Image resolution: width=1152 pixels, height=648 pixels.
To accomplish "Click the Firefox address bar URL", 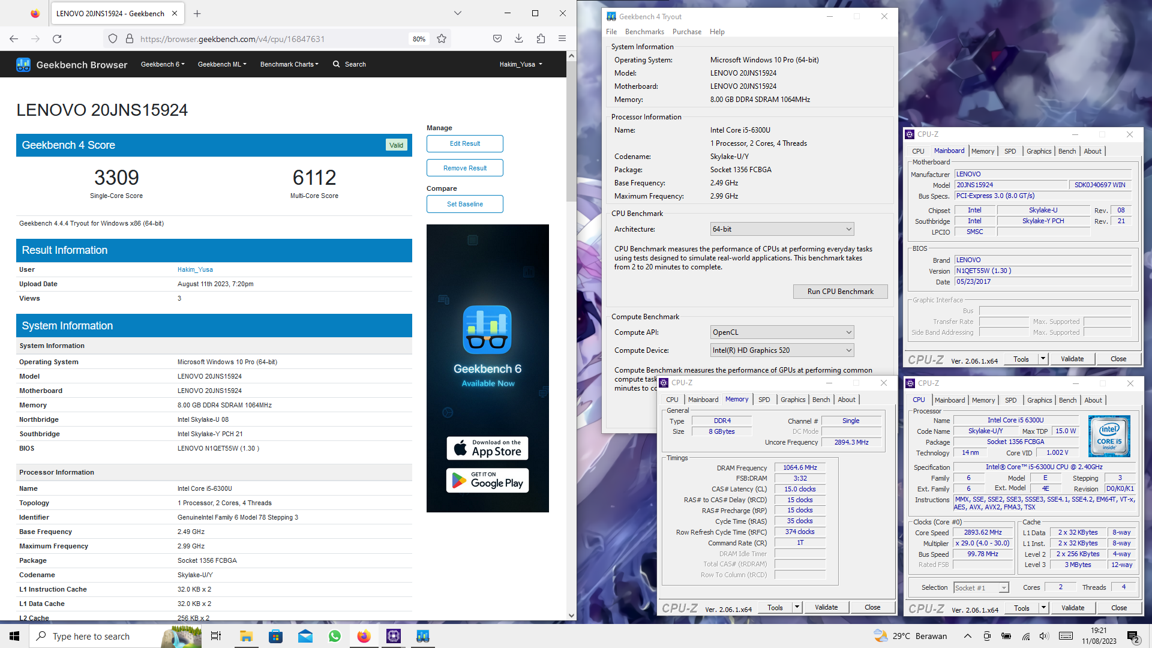I will [x=232, y=39].
